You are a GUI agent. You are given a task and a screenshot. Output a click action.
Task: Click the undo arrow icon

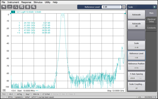(4, 7)
